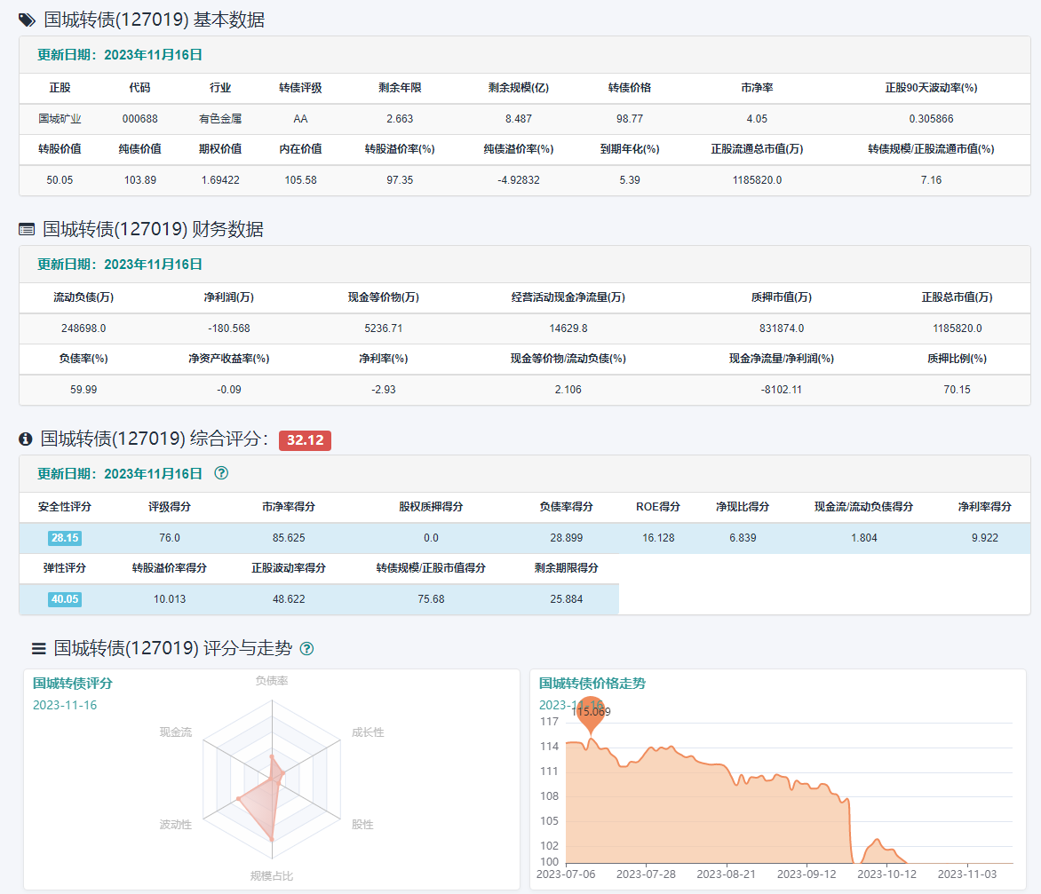Click the 净利率得分 value 9.922
This screenshot has height=894, width=1041.
coord(984,538)
